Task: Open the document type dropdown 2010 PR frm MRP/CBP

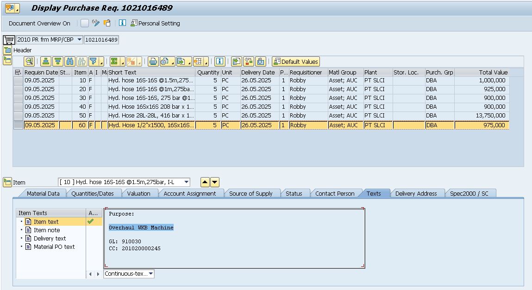Action: click(79, 40)
